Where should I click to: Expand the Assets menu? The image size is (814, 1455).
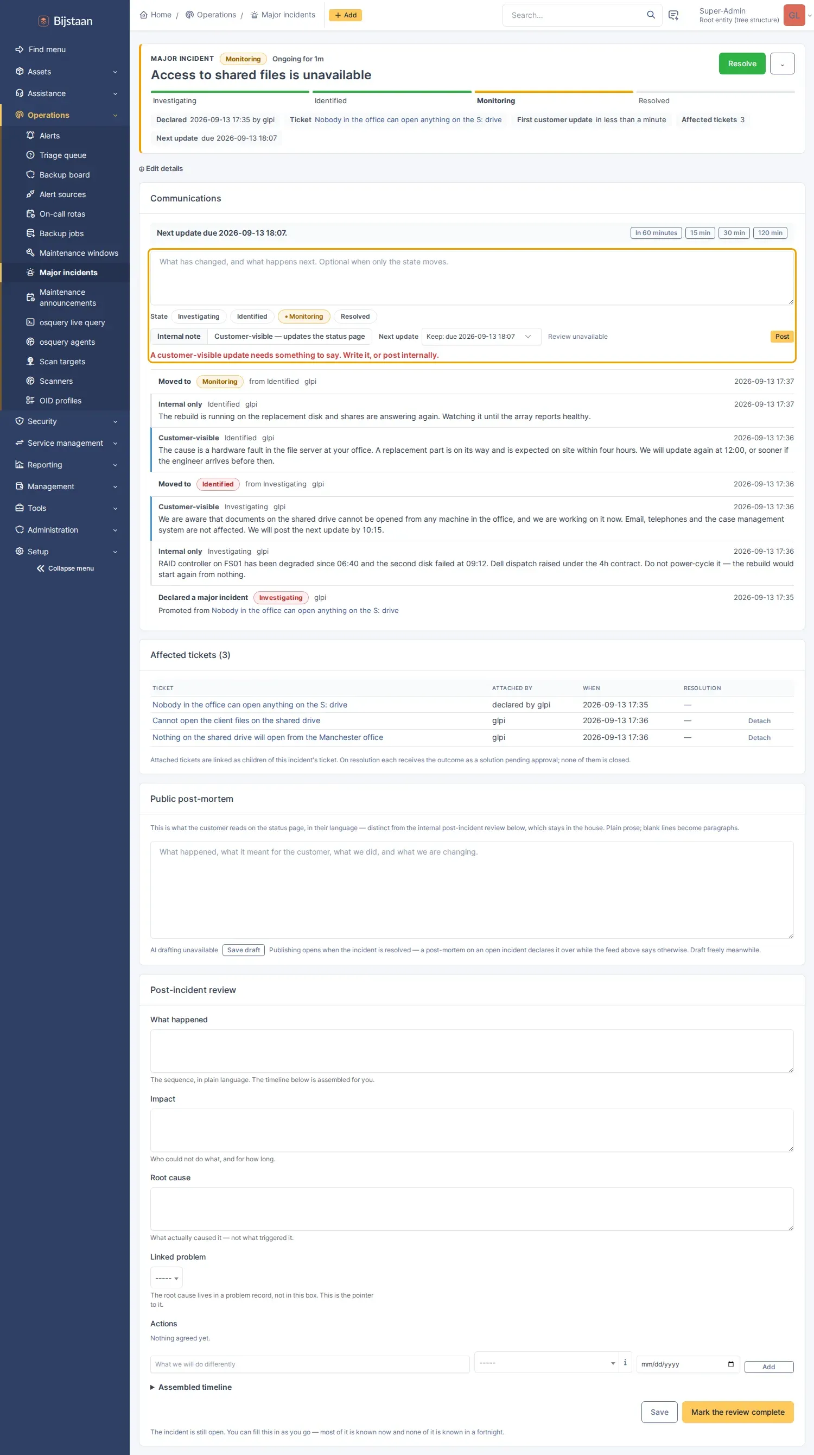tap(65, 72)
